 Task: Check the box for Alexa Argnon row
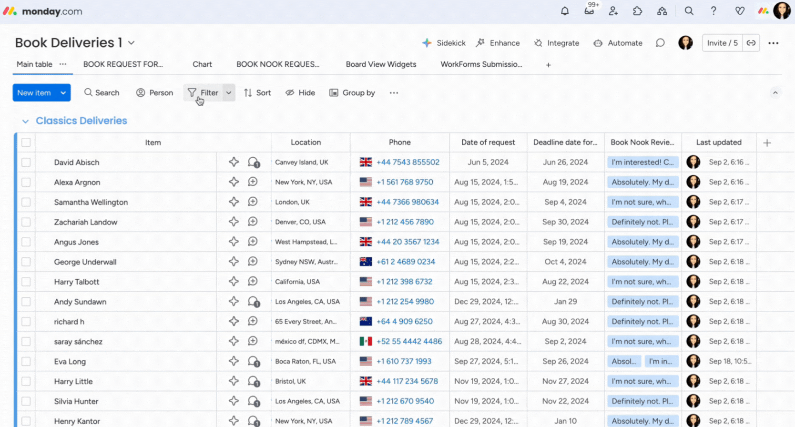[26, 182]
